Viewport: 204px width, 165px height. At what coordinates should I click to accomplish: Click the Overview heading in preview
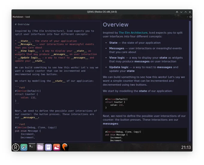coord(116,25)
